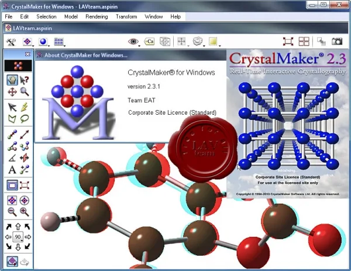Toggle the multi-pane grid view button
351x271 pixels.
click(304, 42)
